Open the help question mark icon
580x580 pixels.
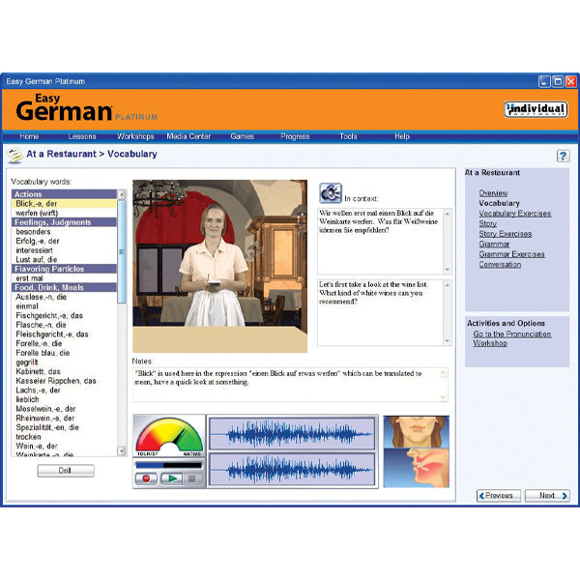coord(563,156)
